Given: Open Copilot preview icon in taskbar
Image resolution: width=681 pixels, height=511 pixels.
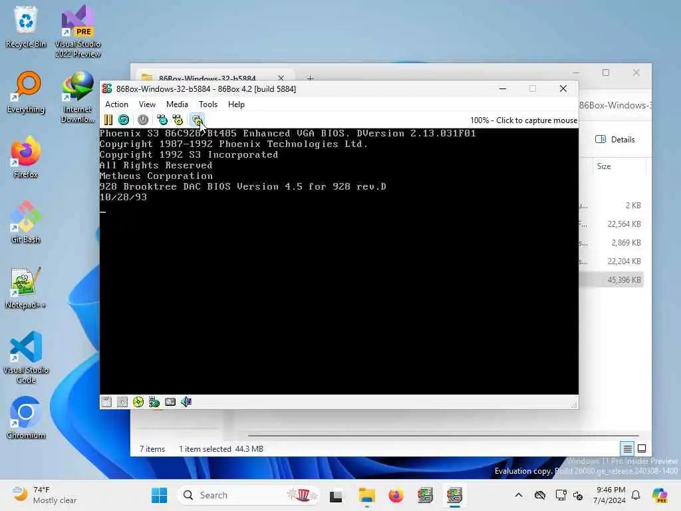Looking at the screenshot, I should coord(660,495).
